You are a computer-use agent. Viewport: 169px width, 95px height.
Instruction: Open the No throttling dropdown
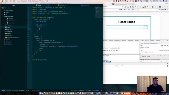[162, 10]
